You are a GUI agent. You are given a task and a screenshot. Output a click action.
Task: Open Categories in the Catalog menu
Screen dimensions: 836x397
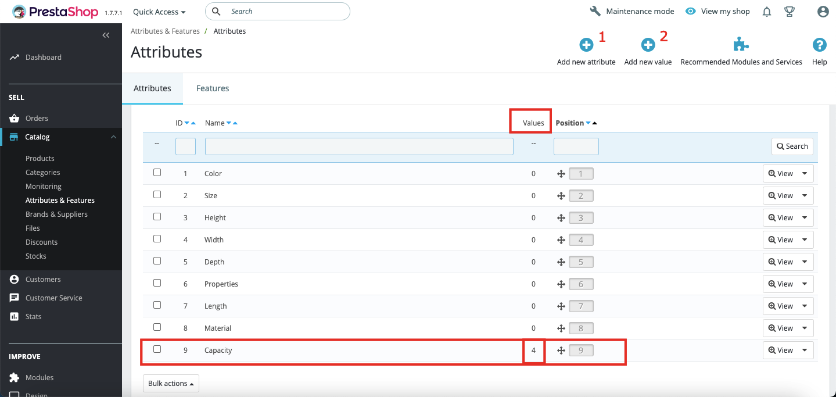(43, 172)
